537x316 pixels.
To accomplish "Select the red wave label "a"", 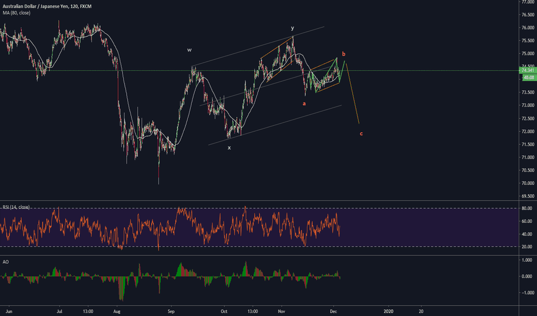I will click(x=304, y=103).
